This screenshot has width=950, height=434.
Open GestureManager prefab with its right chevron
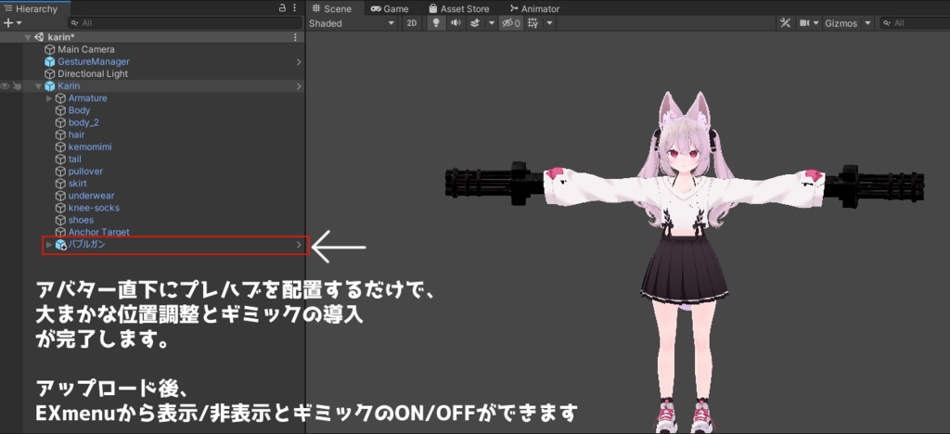point(299,62)
